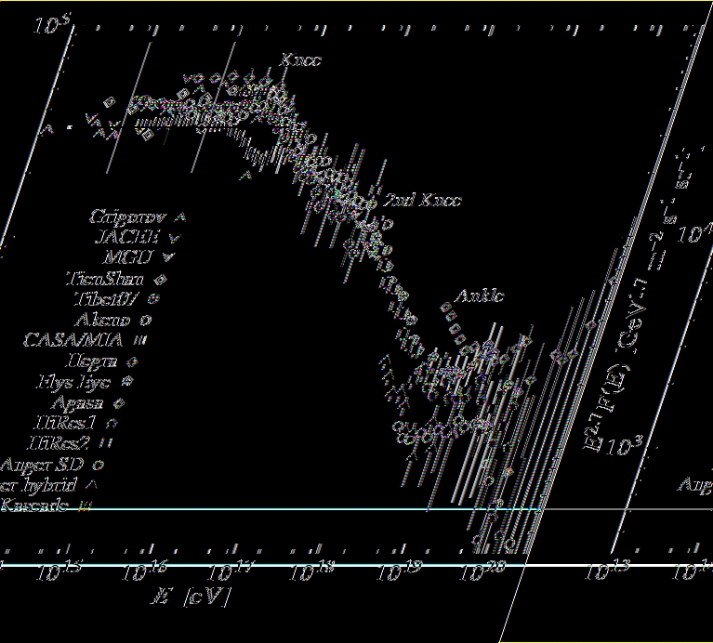The image size is (713, 643).
Task: Select the Ankle annotation label
Action: pyautogui.click(x=478, y=296)
